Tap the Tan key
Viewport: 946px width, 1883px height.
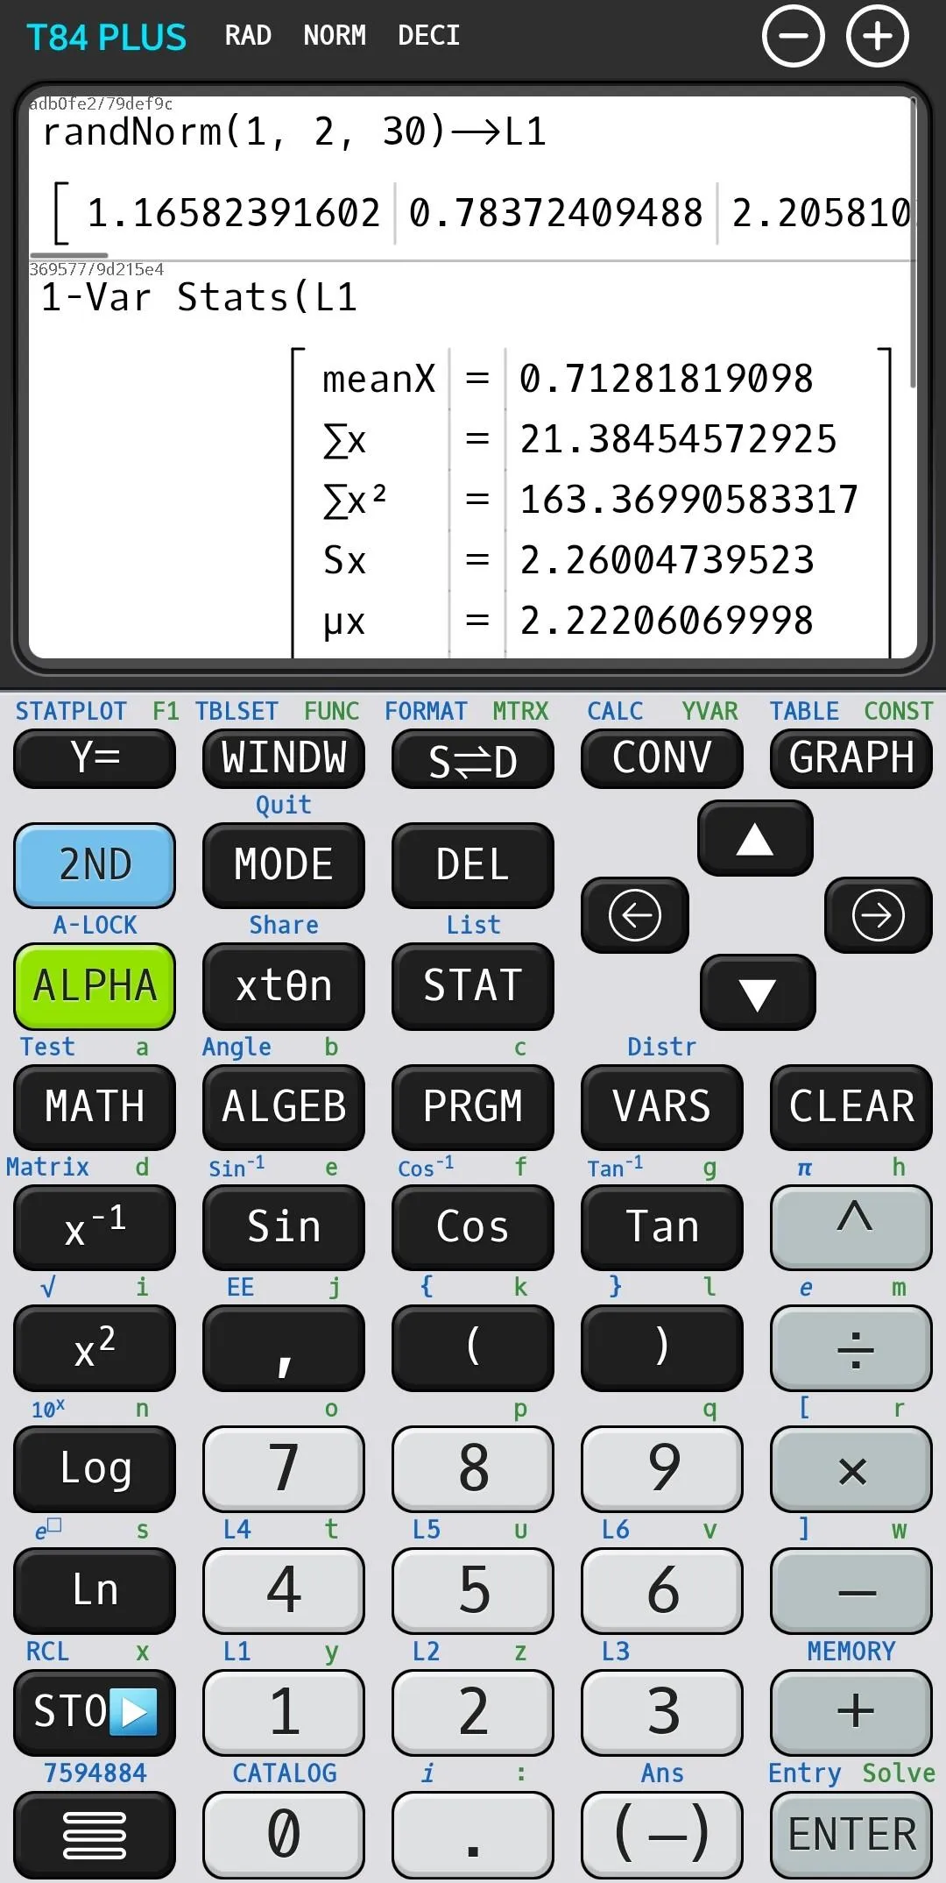[x=662, y=1226]
